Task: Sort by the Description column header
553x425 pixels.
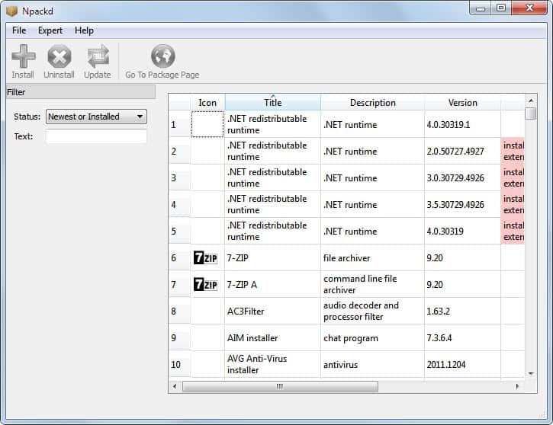Action: tap(373, 103)
